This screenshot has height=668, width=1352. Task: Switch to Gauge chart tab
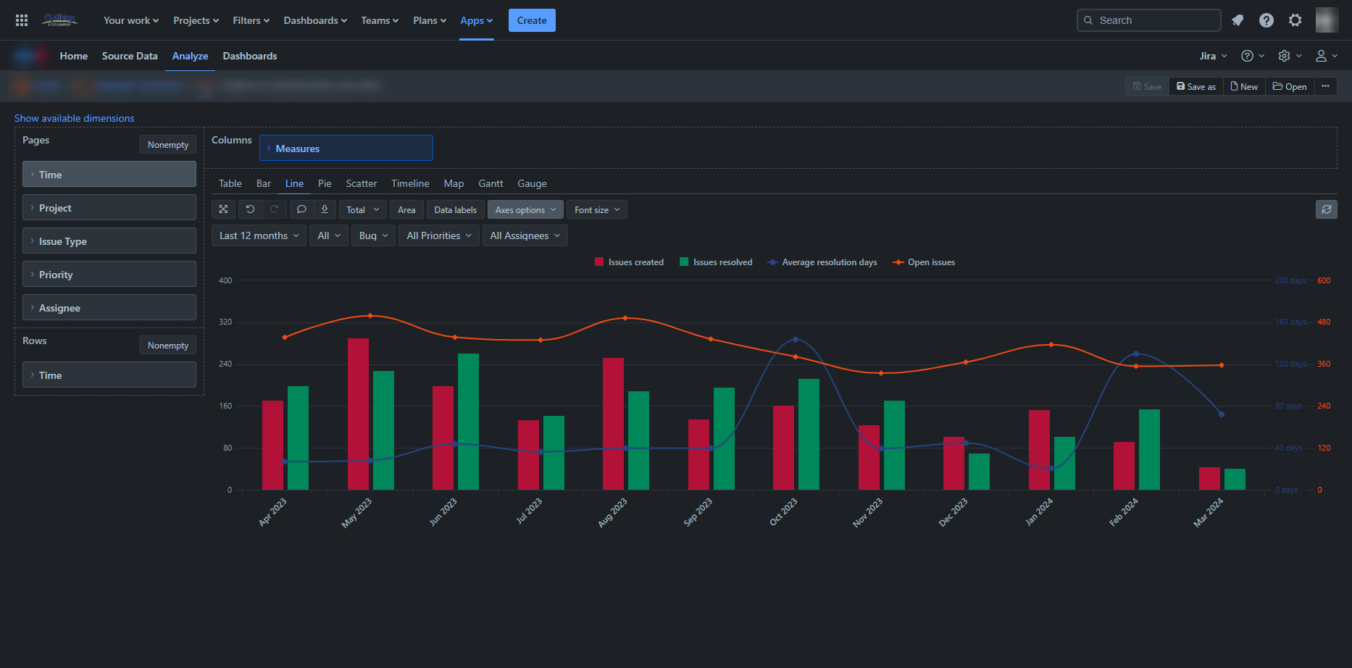pos(532,183)
